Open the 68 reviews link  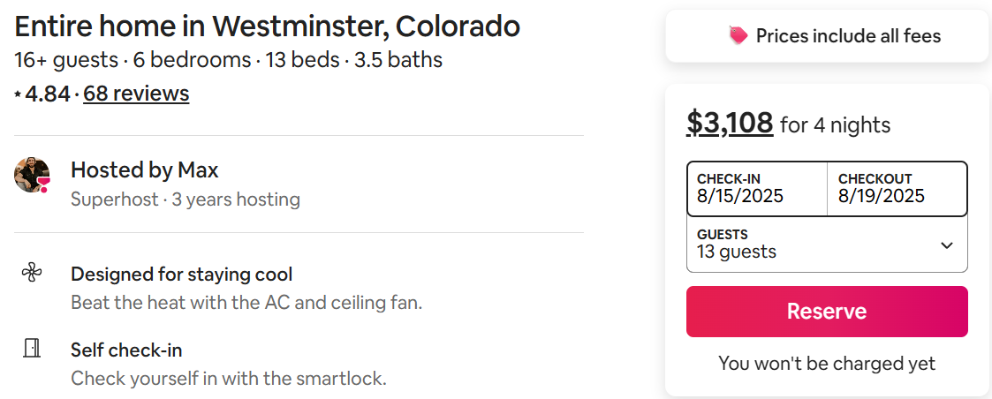pyautogui.click(x=136, y=94)
